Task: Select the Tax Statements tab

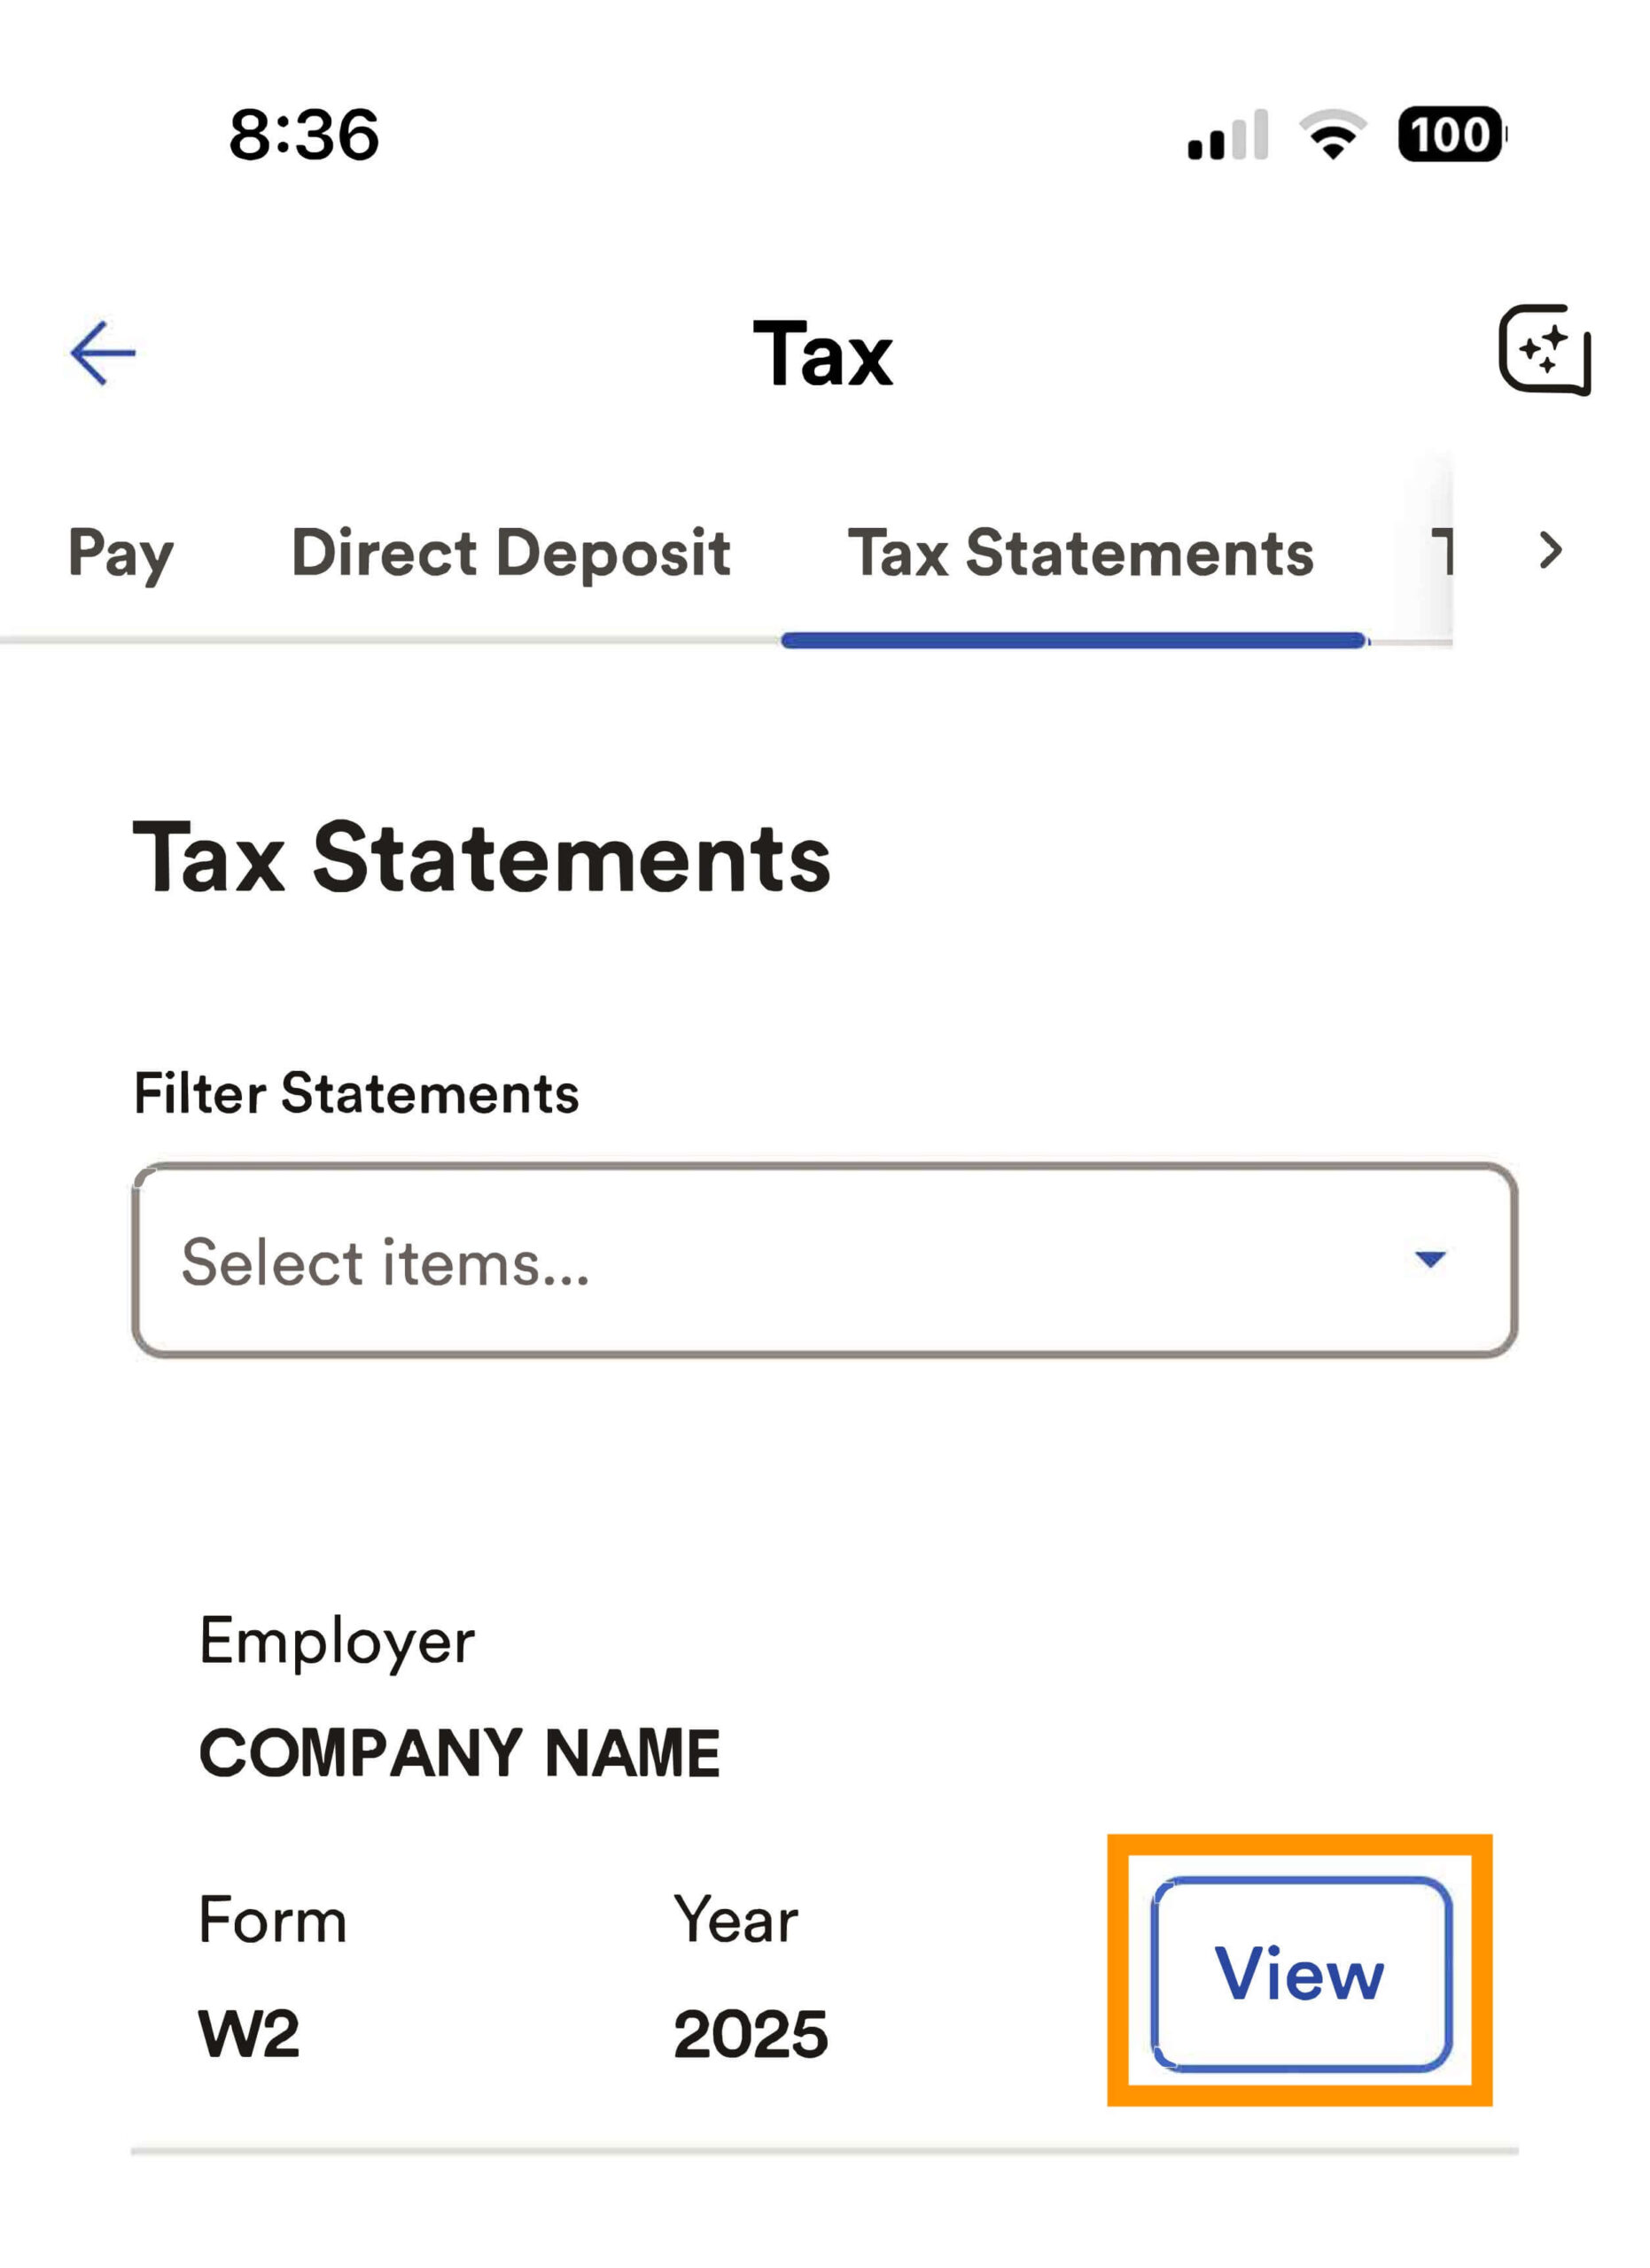Action: (1080, 553)
